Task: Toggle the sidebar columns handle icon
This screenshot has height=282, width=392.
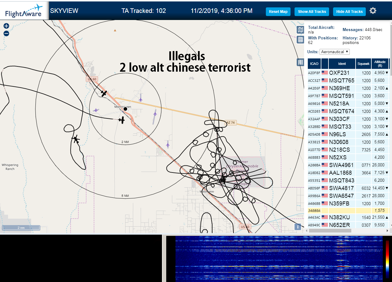Action: (300, 62)
